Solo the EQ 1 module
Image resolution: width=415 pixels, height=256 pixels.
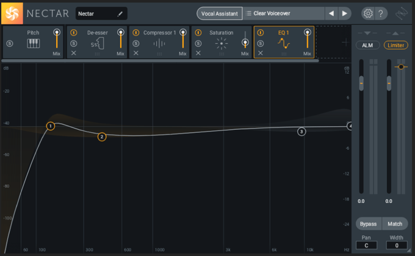[261, 43]
